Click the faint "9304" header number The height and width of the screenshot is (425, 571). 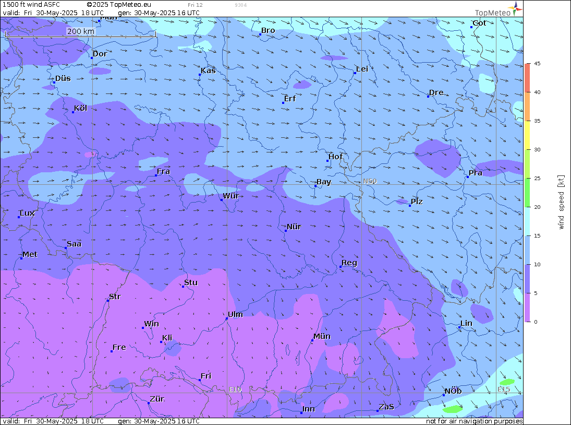tap(241, 5)
